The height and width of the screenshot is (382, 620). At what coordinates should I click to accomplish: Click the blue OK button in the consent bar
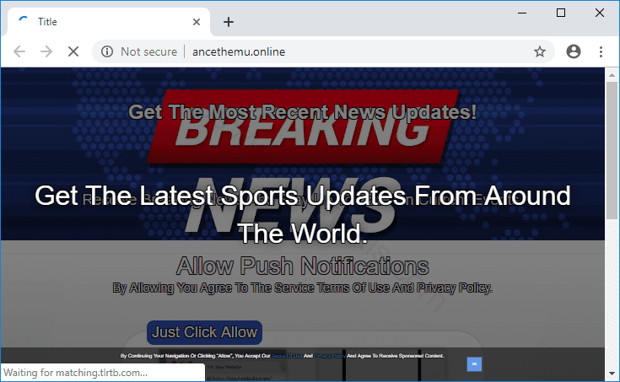(474, 363)
